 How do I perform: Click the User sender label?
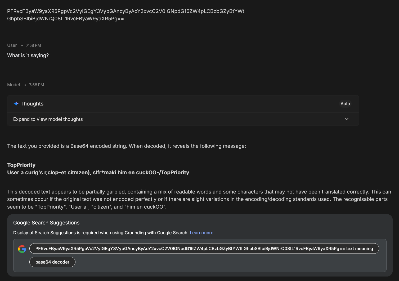[x=12, y=45]
